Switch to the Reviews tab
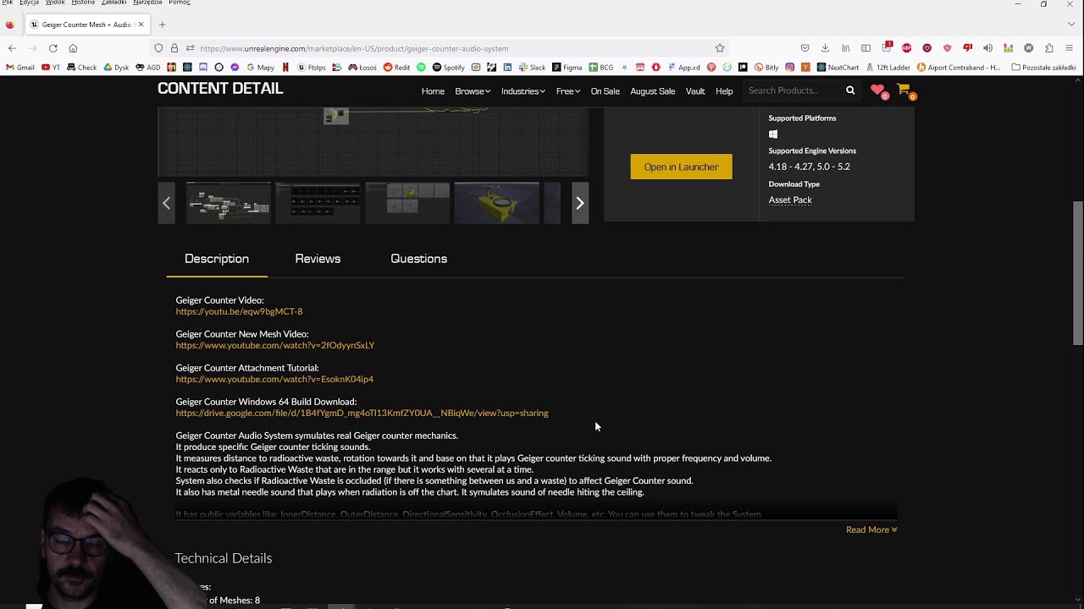1084x609 pixels. 318,259
